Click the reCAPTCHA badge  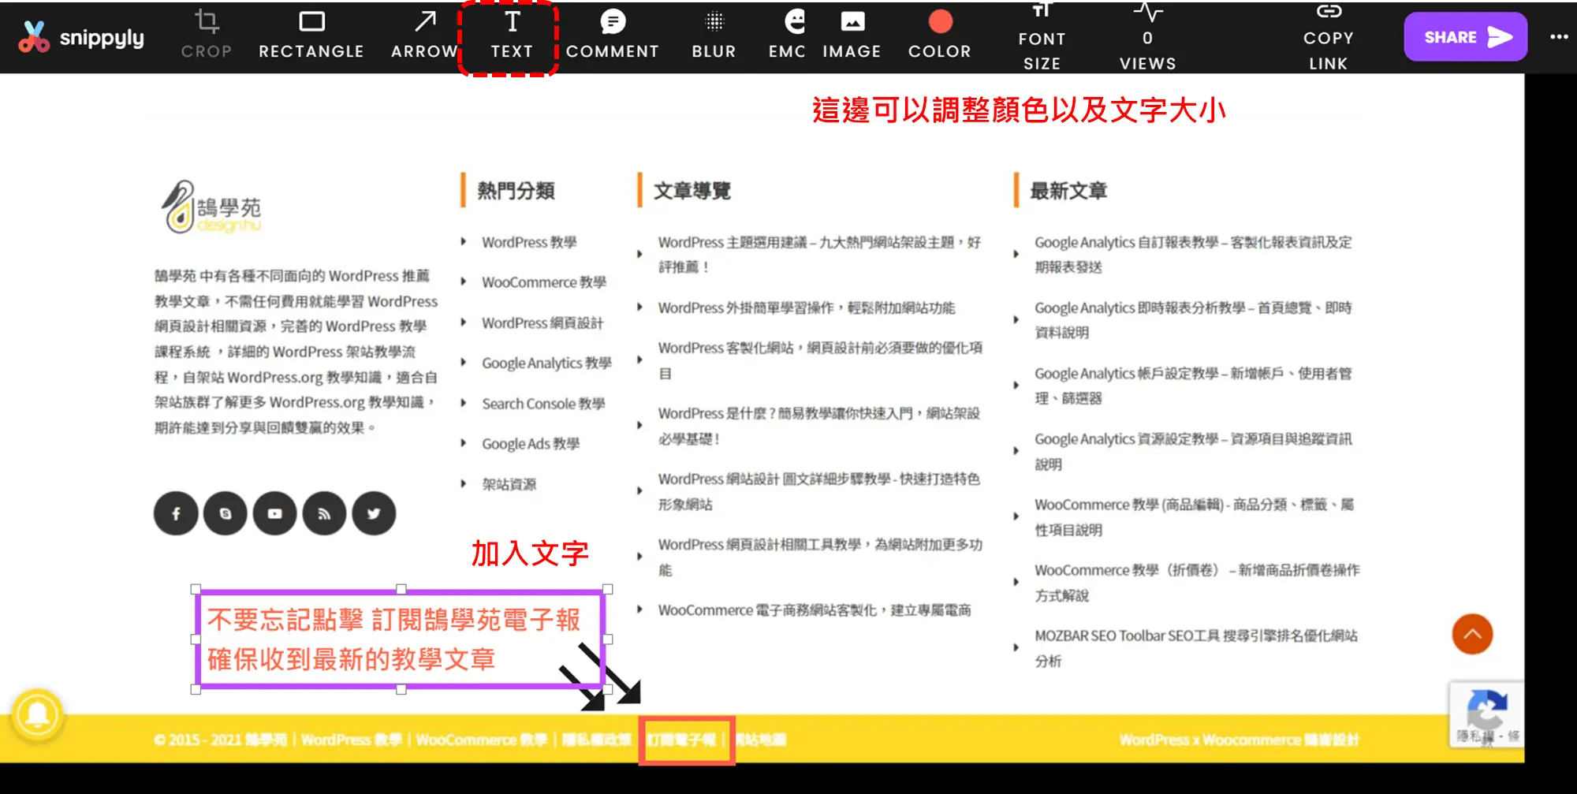pos(1486,714)
